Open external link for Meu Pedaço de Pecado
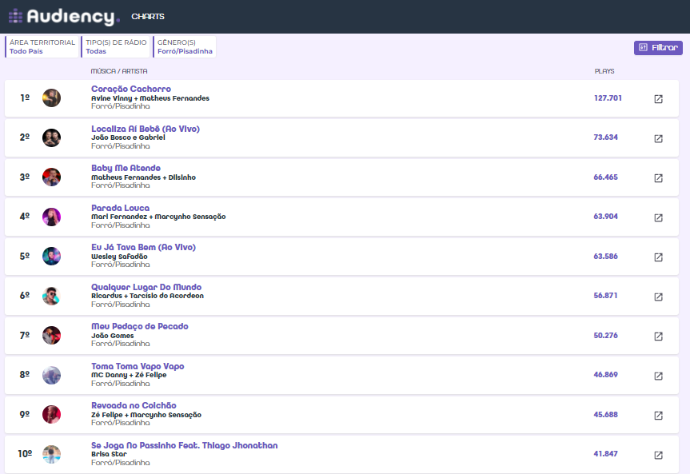 pos(658,337)
